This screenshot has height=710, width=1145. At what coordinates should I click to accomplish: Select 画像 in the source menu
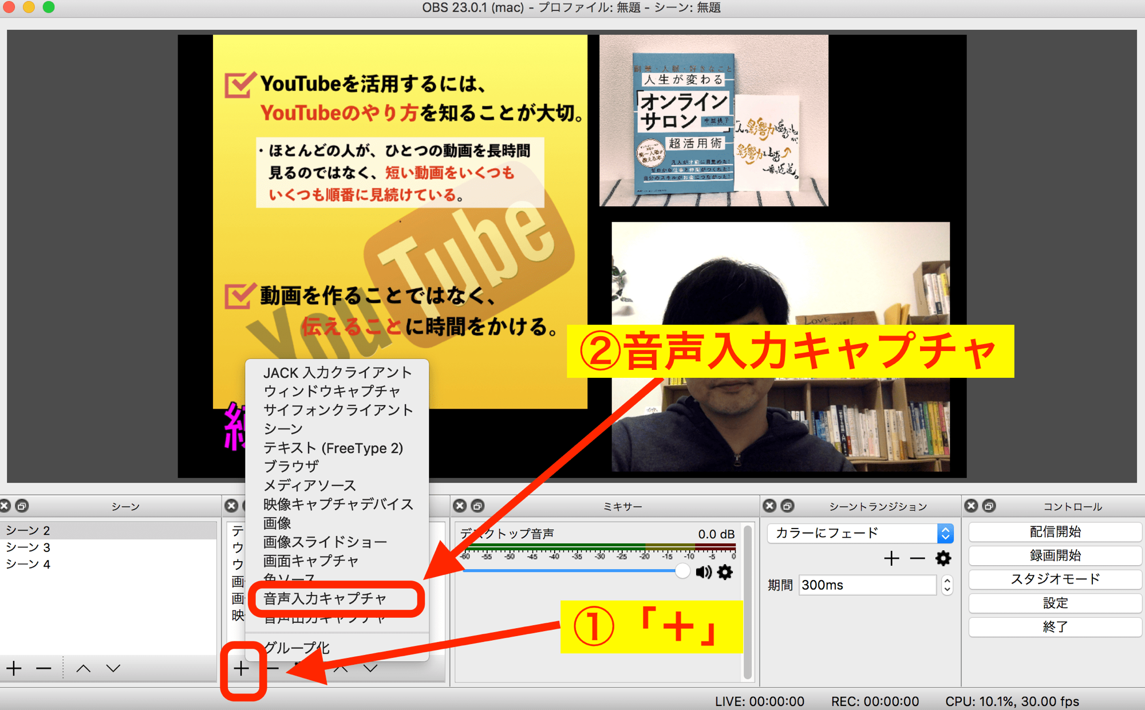coord(337,523)
